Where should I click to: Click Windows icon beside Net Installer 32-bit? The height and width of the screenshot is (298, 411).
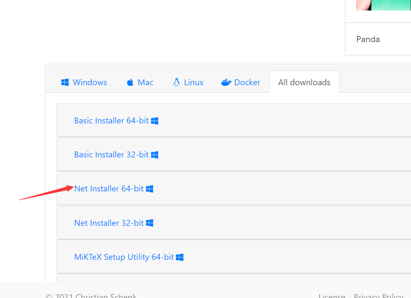tap(150, 223)
